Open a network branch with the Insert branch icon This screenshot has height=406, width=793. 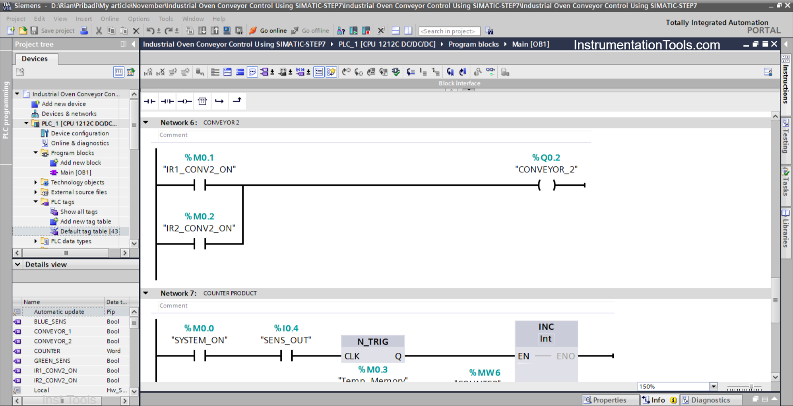pos(219,101)
